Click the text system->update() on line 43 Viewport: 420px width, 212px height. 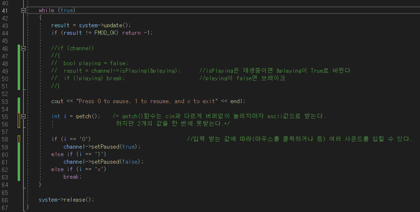105,25
